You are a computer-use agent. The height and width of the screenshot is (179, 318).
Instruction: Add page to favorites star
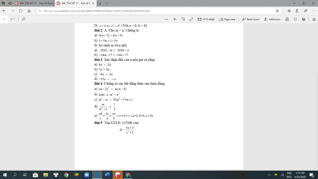coord(277,11)
